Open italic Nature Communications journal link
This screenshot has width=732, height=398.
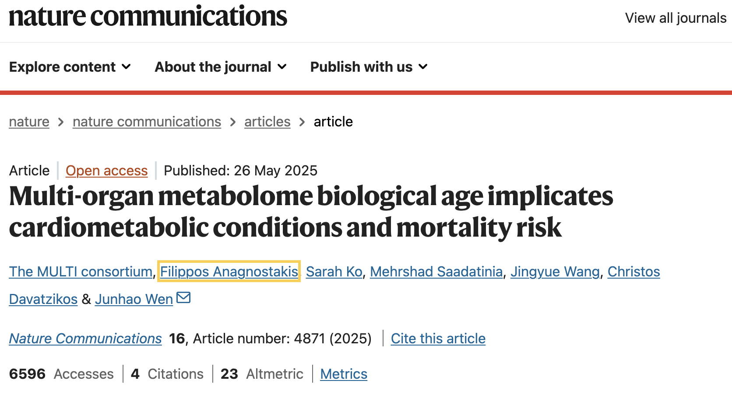85,339
